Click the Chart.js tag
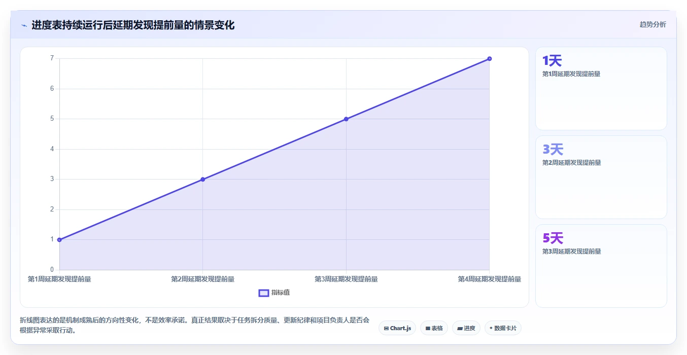687x355 pixels. pyautogui.click(x=397, y=328)
